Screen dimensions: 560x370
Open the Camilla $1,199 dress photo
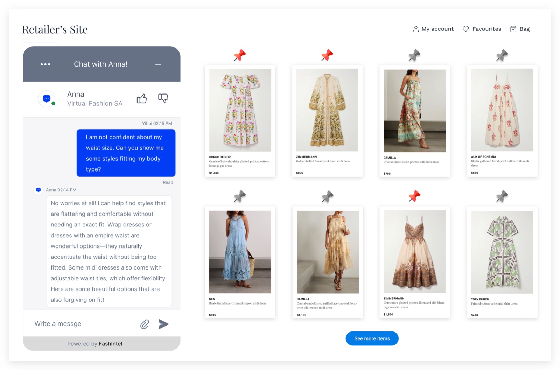(328, 252)
